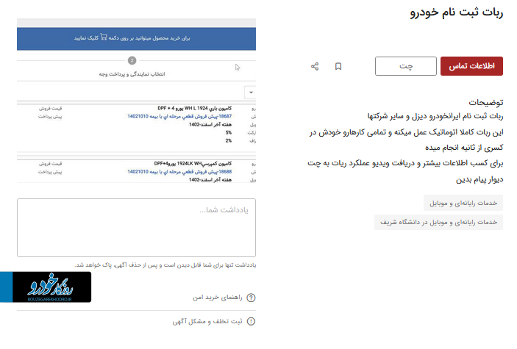
Task: Select line ending with دیوار پیام بدین
Action: pos(479,179)
